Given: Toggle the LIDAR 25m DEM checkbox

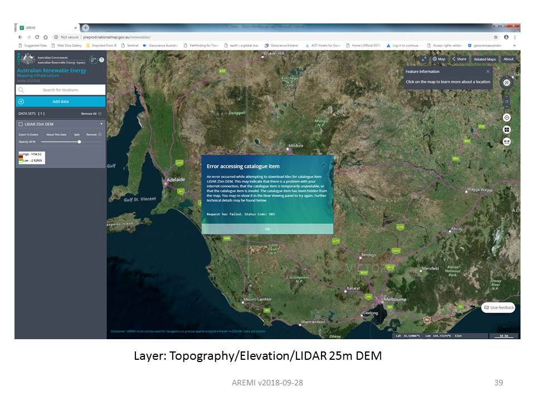Looking at the screenshot, I should [21, 124].
